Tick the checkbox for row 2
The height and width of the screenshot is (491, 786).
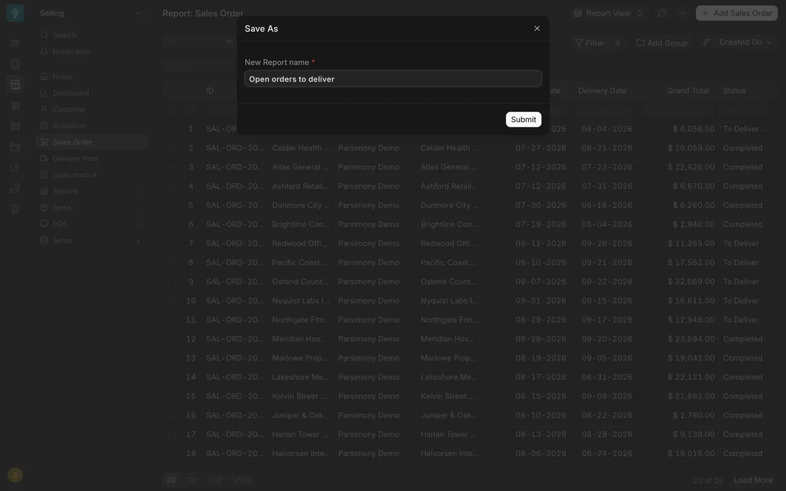pyautogui.click(x=172, y=148)
